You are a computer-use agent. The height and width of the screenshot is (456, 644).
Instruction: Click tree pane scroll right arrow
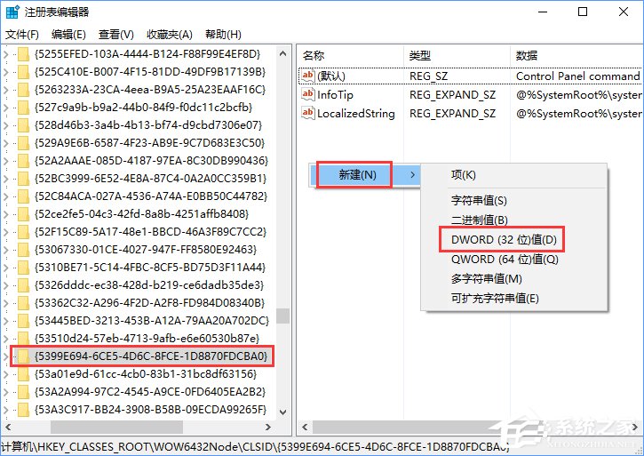(x=268, y=428)
